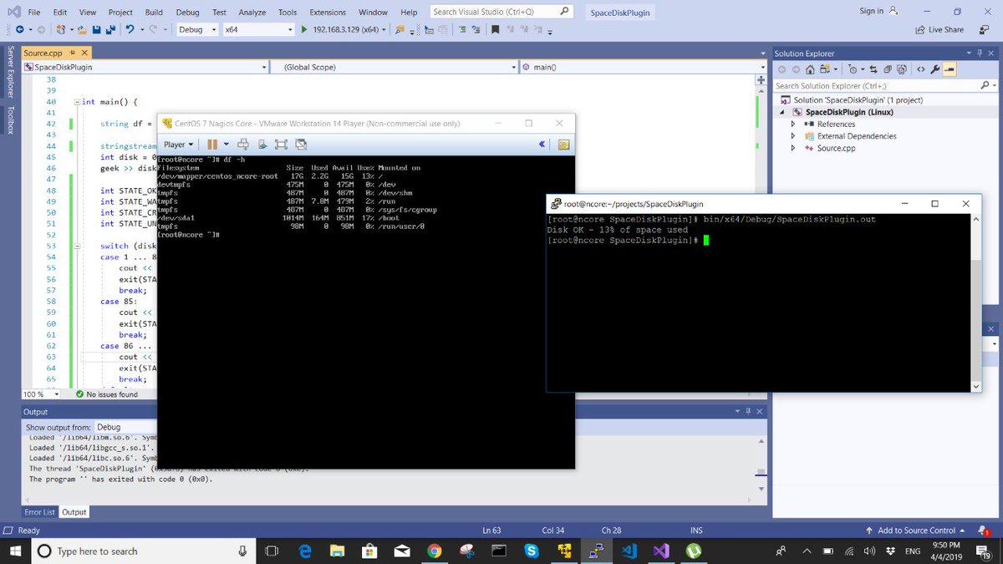This screenshot has width=1003, height=564.
Task: Collapse the SpaceDiskPlugin (Linux) project node
Action: point(783,112)
